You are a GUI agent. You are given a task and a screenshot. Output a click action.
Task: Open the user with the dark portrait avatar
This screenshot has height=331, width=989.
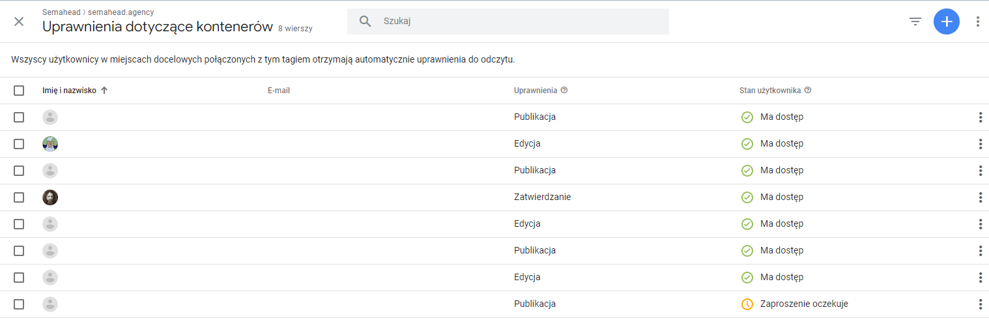[50, 197]
